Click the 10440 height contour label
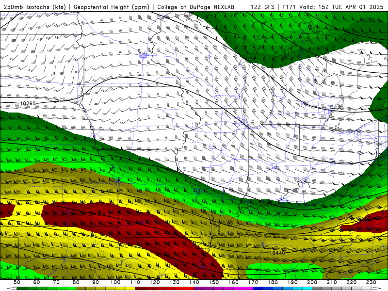The image size is (388, 291). pyautogui.click(x=277, y=253)
